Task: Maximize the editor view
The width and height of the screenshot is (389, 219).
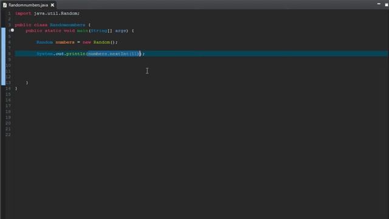Action: 387,4
